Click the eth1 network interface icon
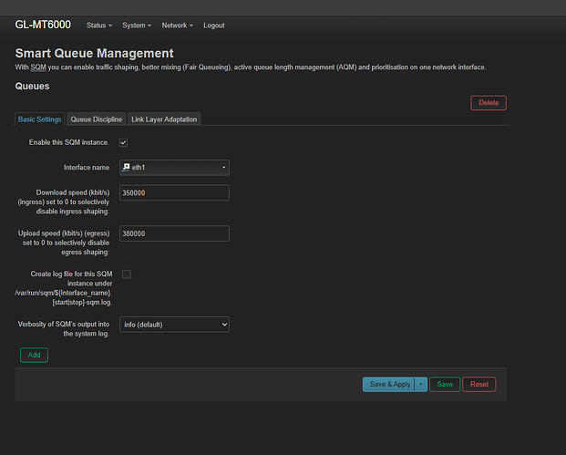 tap(126, 167)
